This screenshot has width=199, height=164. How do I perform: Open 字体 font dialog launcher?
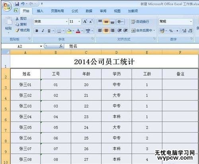coord(93,39)
